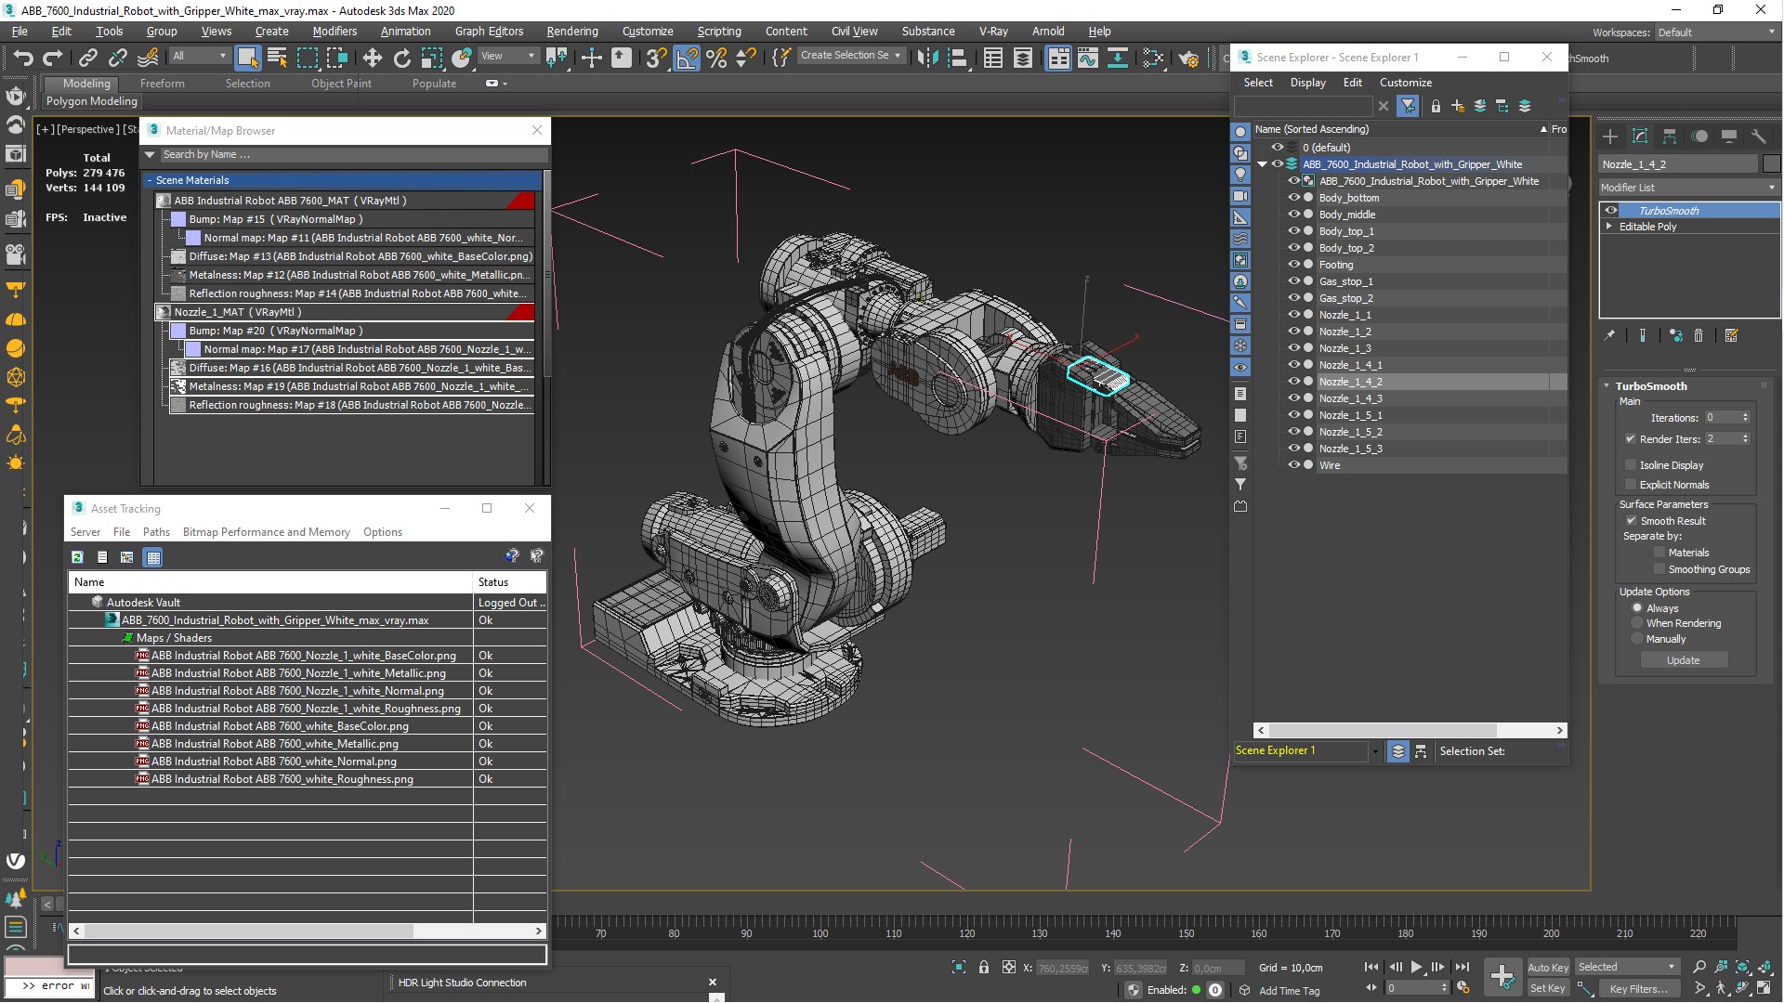Enable the Isoline Display checkbox
Screen dimensions: 1784x1003
(1631, 465)
